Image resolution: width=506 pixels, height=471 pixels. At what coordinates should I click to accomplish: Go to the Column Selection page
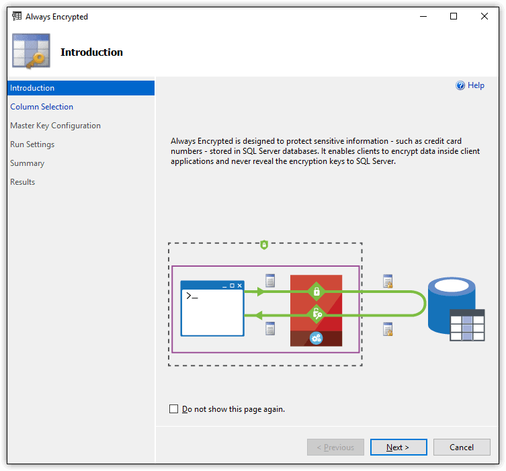(x=42, y=107)
